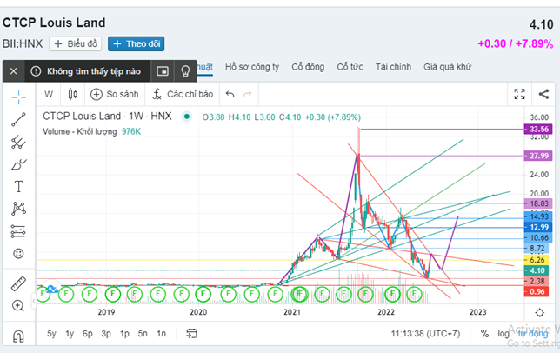Select the trend line drawing tool

tap(18, 120)
